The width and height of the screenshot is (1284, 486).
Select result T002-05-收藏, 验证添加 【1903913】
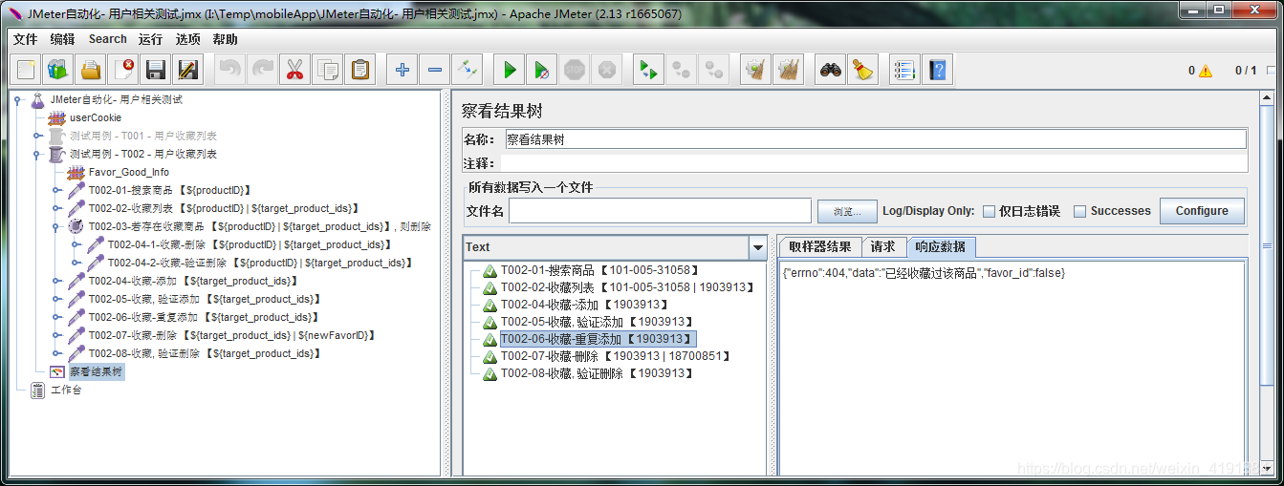[598, 322]
